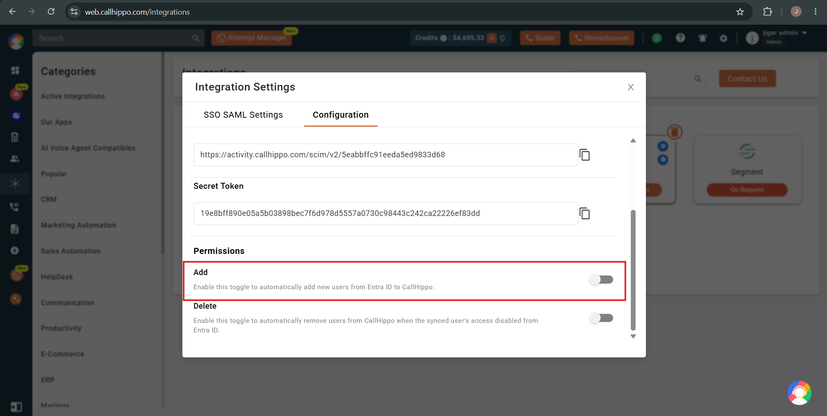Open the browser extensions puzzle icon
Screen dimensions: 827x416
[x=767, y=12]
